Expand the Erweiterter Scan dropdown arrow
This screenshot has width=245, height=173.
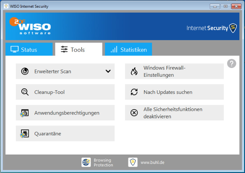[108, 71]
